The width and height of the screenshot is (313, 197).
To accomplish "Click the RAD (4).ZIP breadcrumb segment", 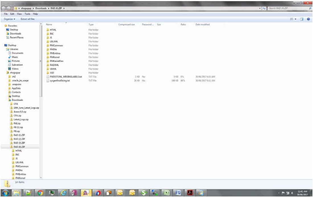I will (x=56, y=8).
